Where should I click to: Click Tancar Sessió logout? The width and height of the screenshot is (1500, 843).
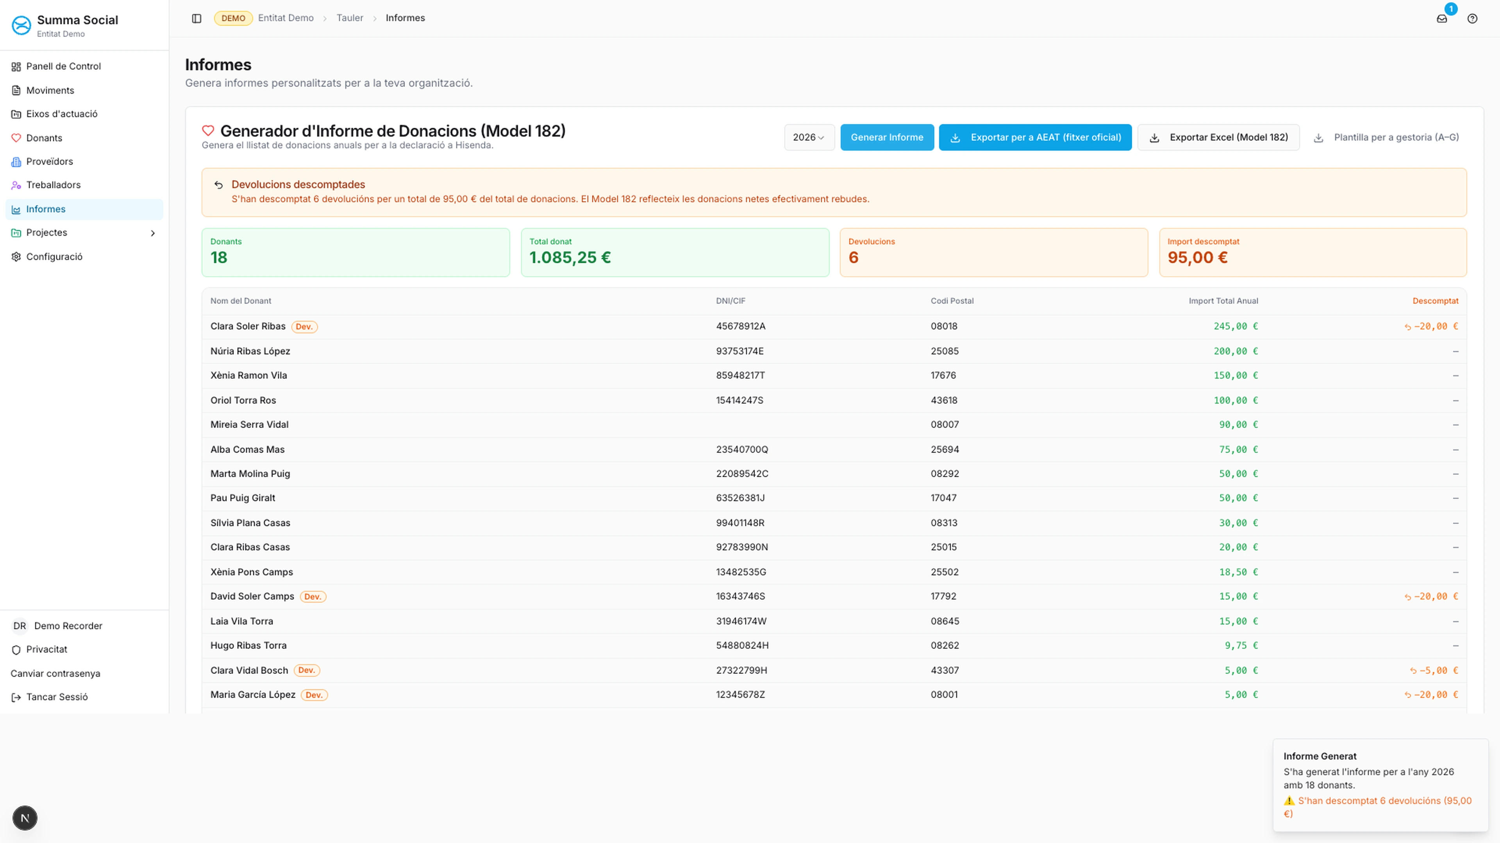[57, 697]
